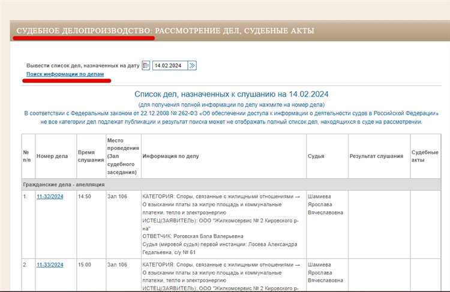Viewport: 450px width, 292px height.
Task: Click the note 'для получения полной информации по делу'
Action: pos(232,105)
